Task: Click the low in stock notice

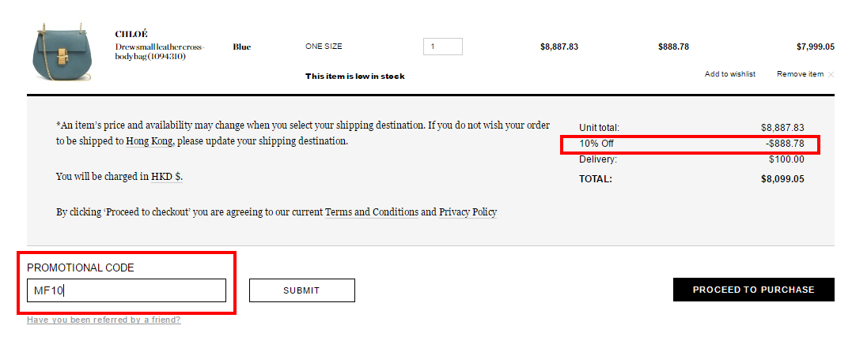Action: click(355, 77)
